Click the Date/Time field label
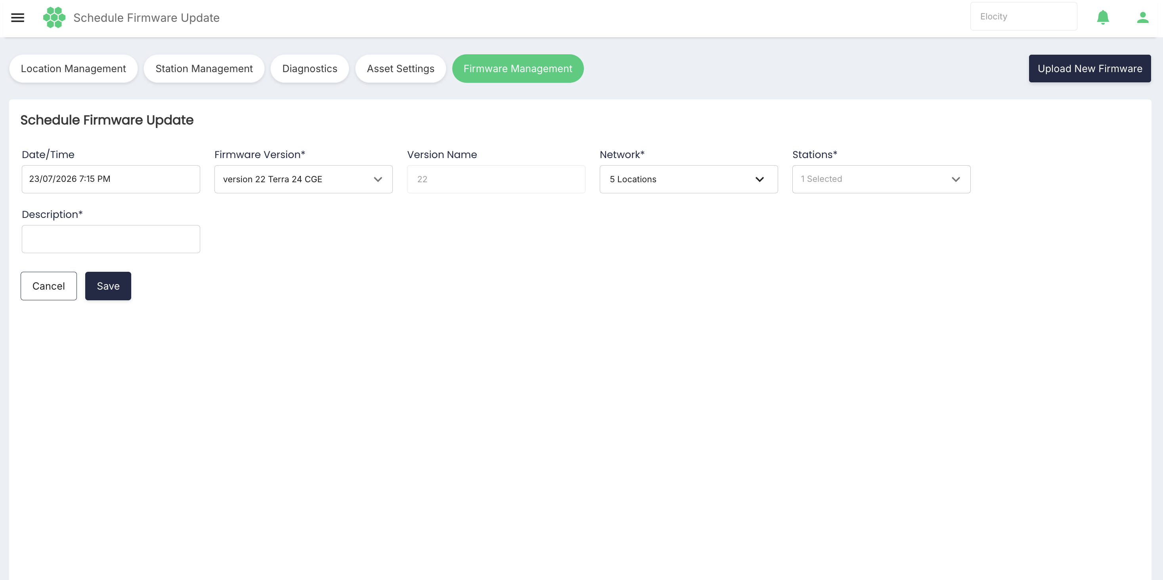Image resolution: width=1163 pixels, height=580 pixels. 48,155
